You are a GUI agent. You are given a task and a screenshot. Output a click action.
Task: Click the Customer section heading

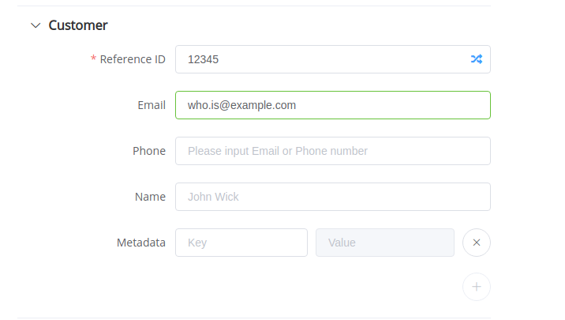point(78,25)
